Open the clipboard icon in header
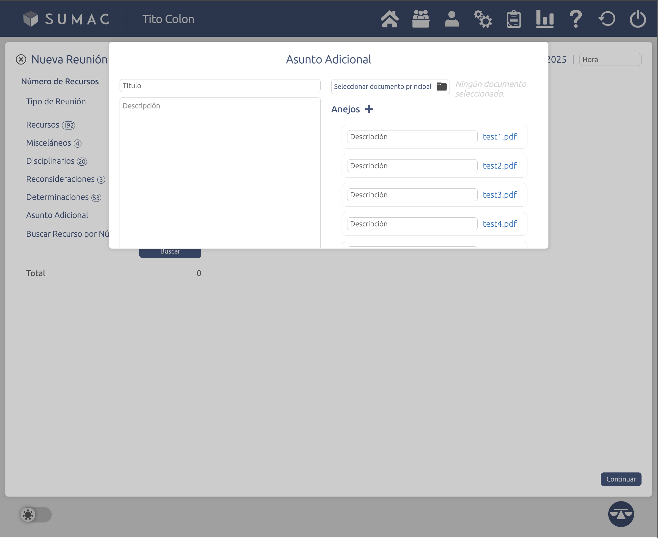The width and height of the screenshot is (658, 538). 514,19
